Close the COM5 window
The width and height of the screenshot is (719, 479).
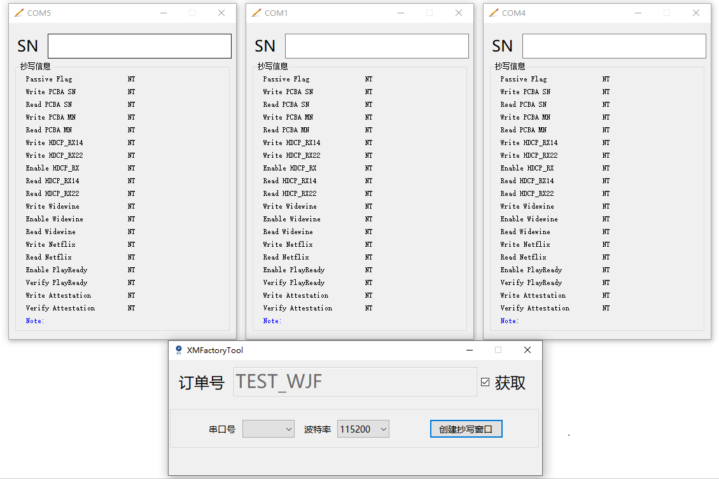[x=221, y=13]
